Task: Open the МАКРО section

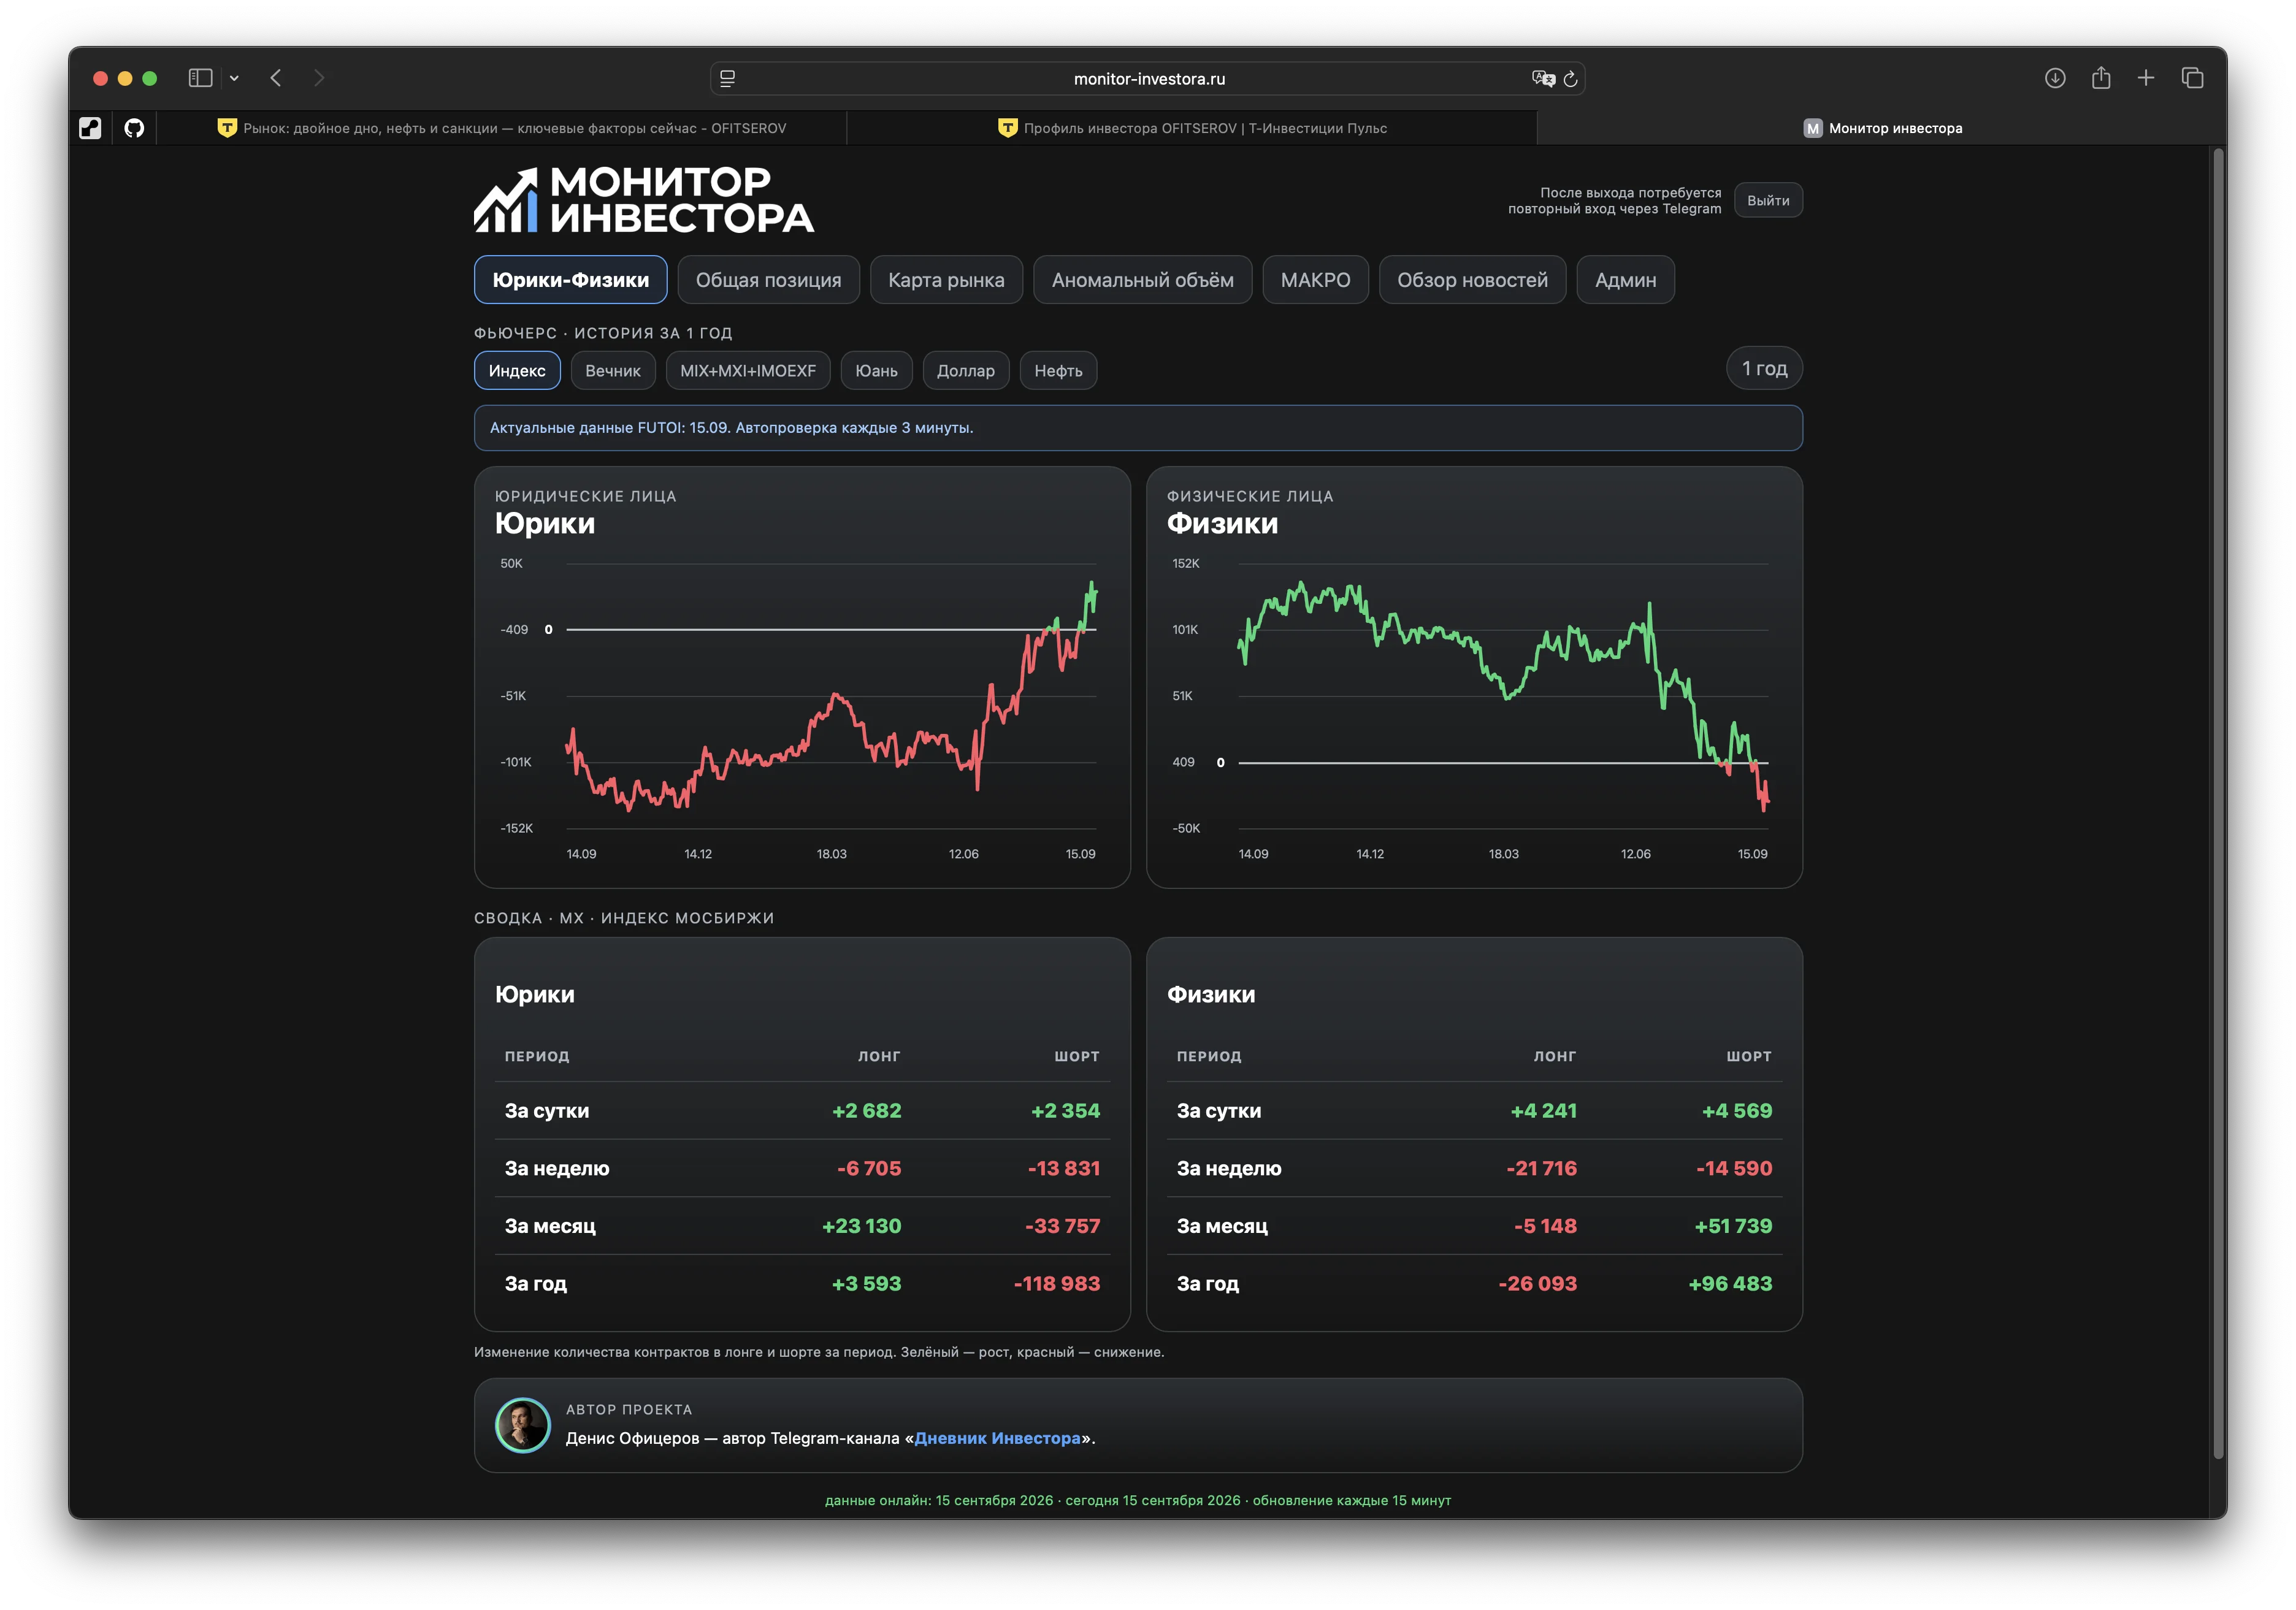Action: tap(1315, 280)
